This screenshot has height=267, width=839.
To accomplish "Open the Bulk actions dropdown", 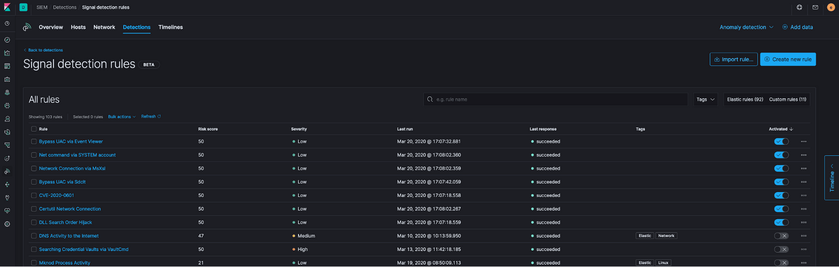I will [121, 116].
